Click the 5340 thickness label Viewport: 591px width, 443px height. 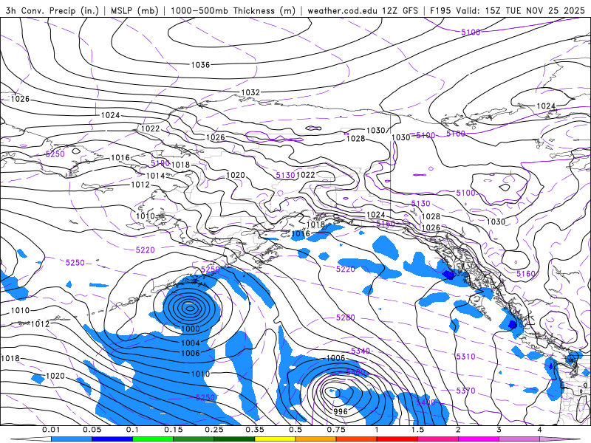coord(361,351)
